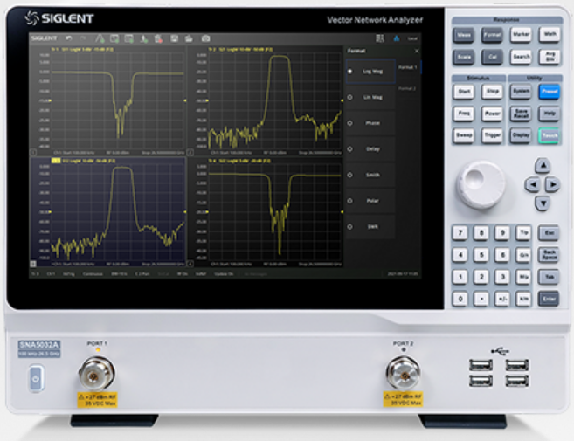The width and height of the screenshot is (574, 441).
Task: Push the Esc key
Action: (x=549, y=233)
